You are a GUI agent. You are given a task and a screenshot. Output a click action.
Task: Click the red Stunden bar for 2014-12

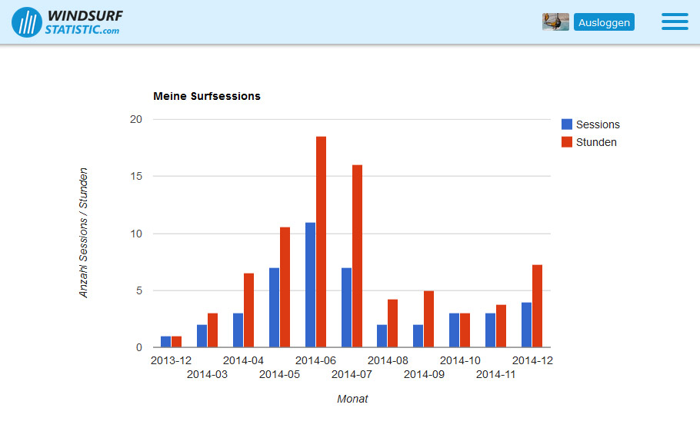pos(537,306)
